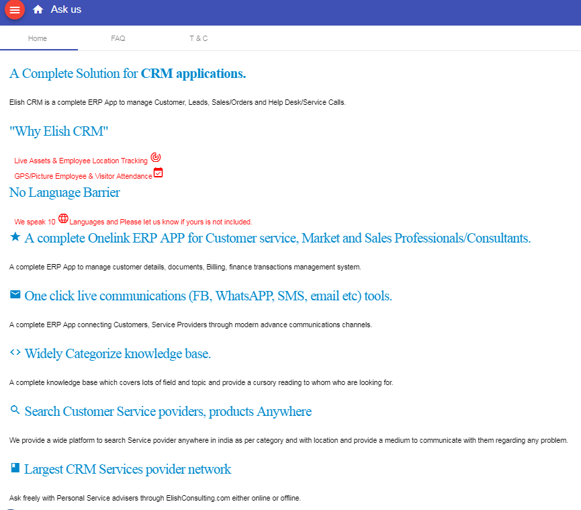This screenshot has height=510, width=581.
Task: Click Largest CRM Services povider network heading
Action: [x=128, y=470]
